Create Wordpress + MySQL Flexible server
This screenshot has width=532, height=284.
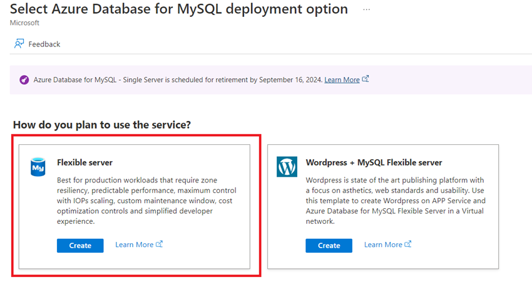329,246
